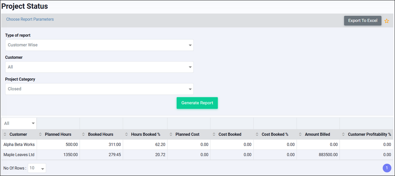The image size is (395, 176).
Task: Click the Generate Report button
Action: coord(197,103)
